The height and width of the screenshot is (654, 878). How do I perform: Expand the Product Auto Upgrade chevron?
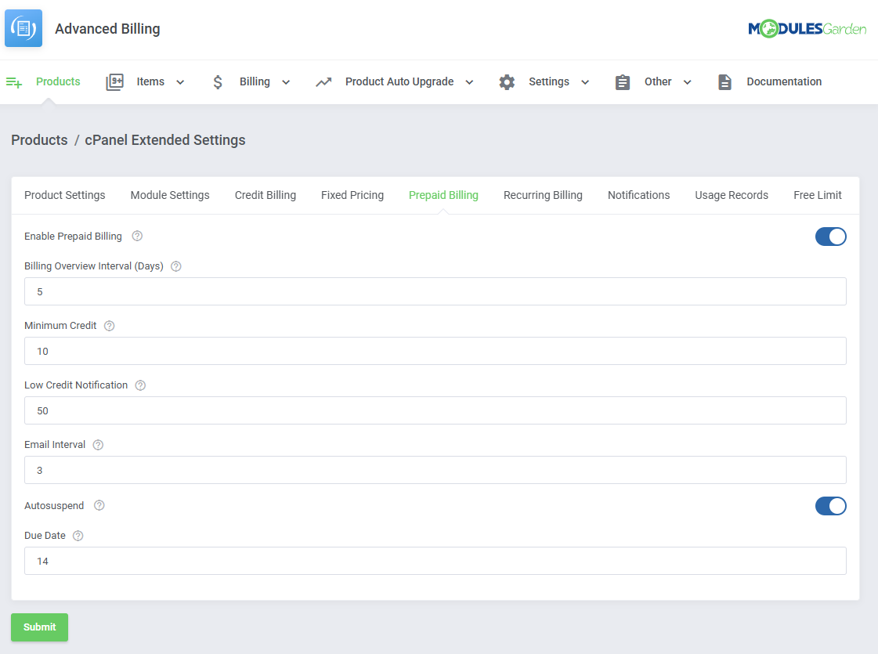[x=469, y=82]
